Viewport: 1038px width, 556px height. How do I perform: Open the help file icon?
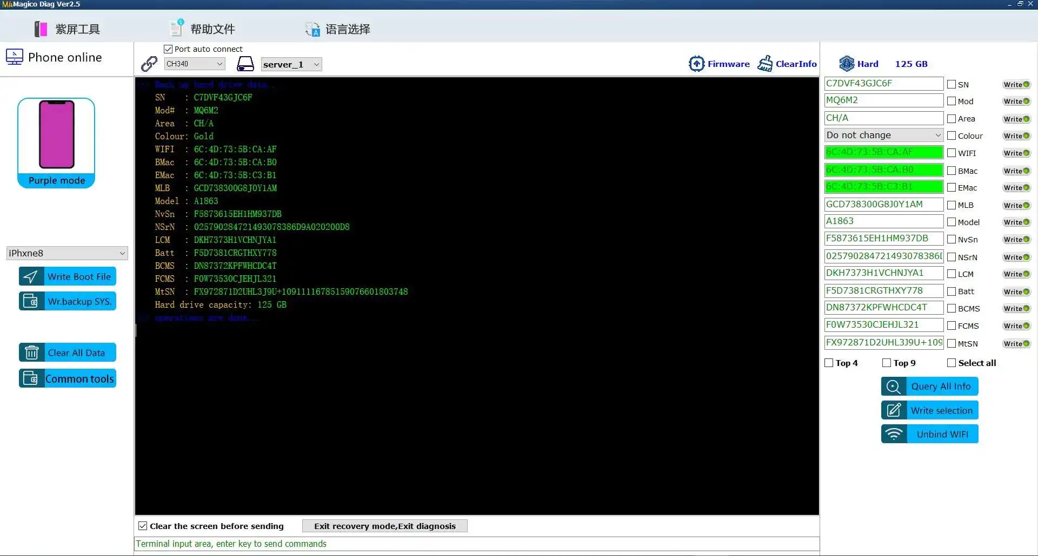176,28
